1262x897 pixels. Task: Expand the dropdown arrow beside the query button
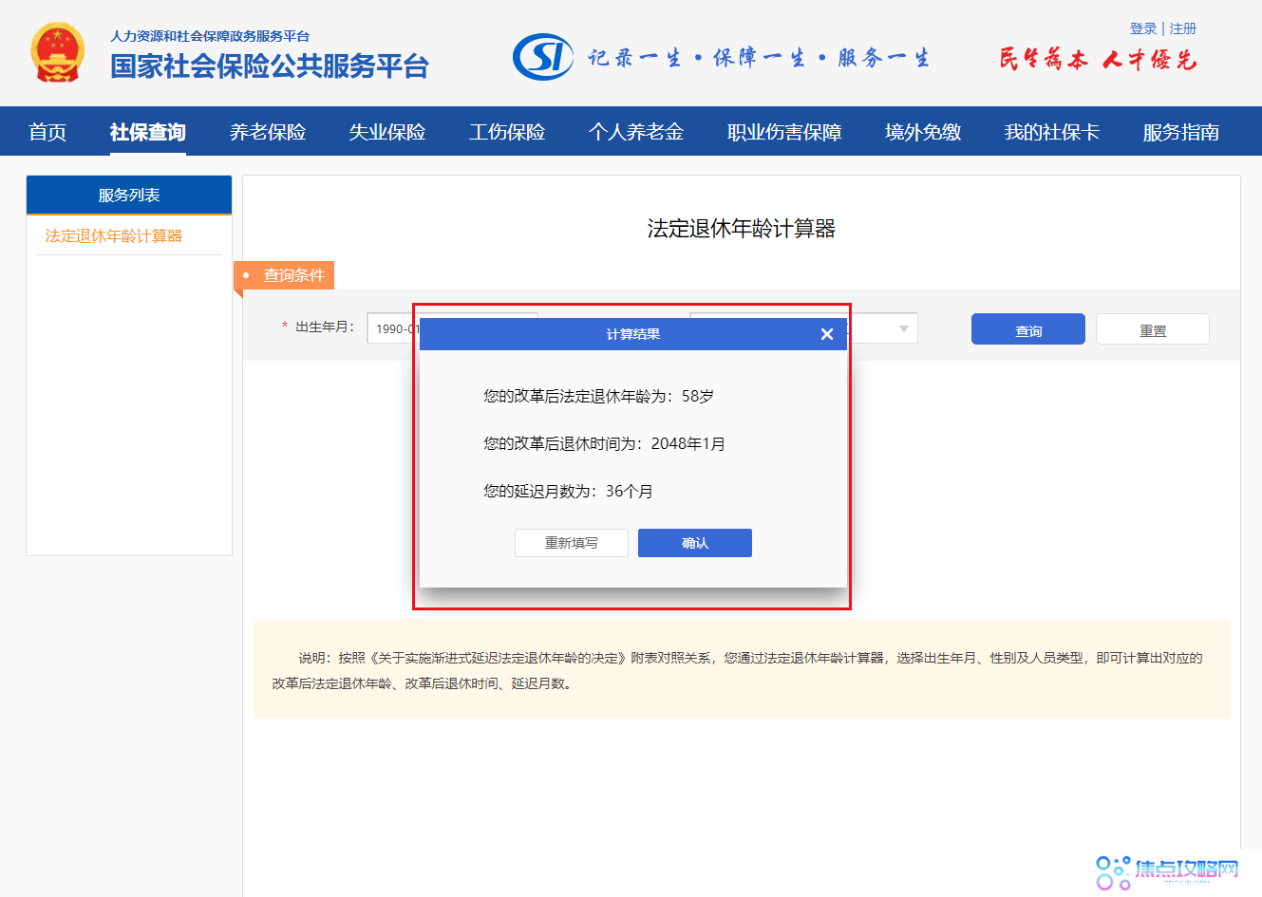pyautogui.click(x=903, y=328)
